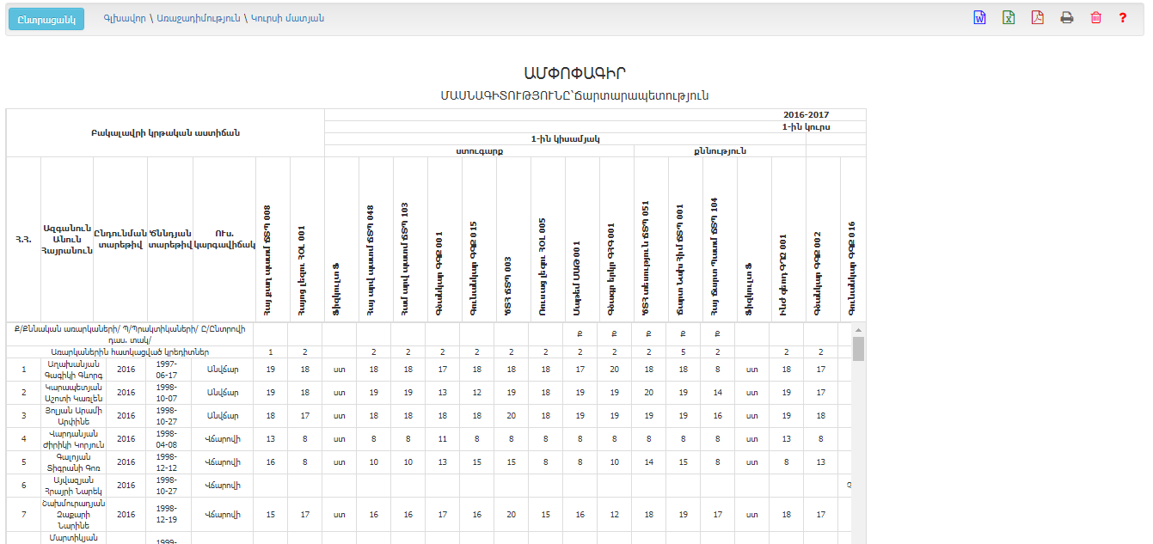Screen dimensions: 1153x544
Task: Go to Գլխավոր breadcrumb link
Action: tap(124, 18)
